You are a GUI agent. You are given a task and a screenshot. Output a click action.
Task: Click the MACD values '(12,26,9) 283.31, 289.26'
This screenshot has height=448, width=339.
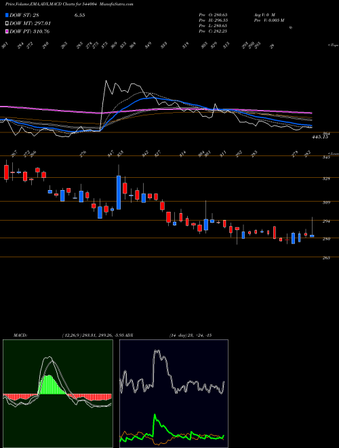(87, 335)
